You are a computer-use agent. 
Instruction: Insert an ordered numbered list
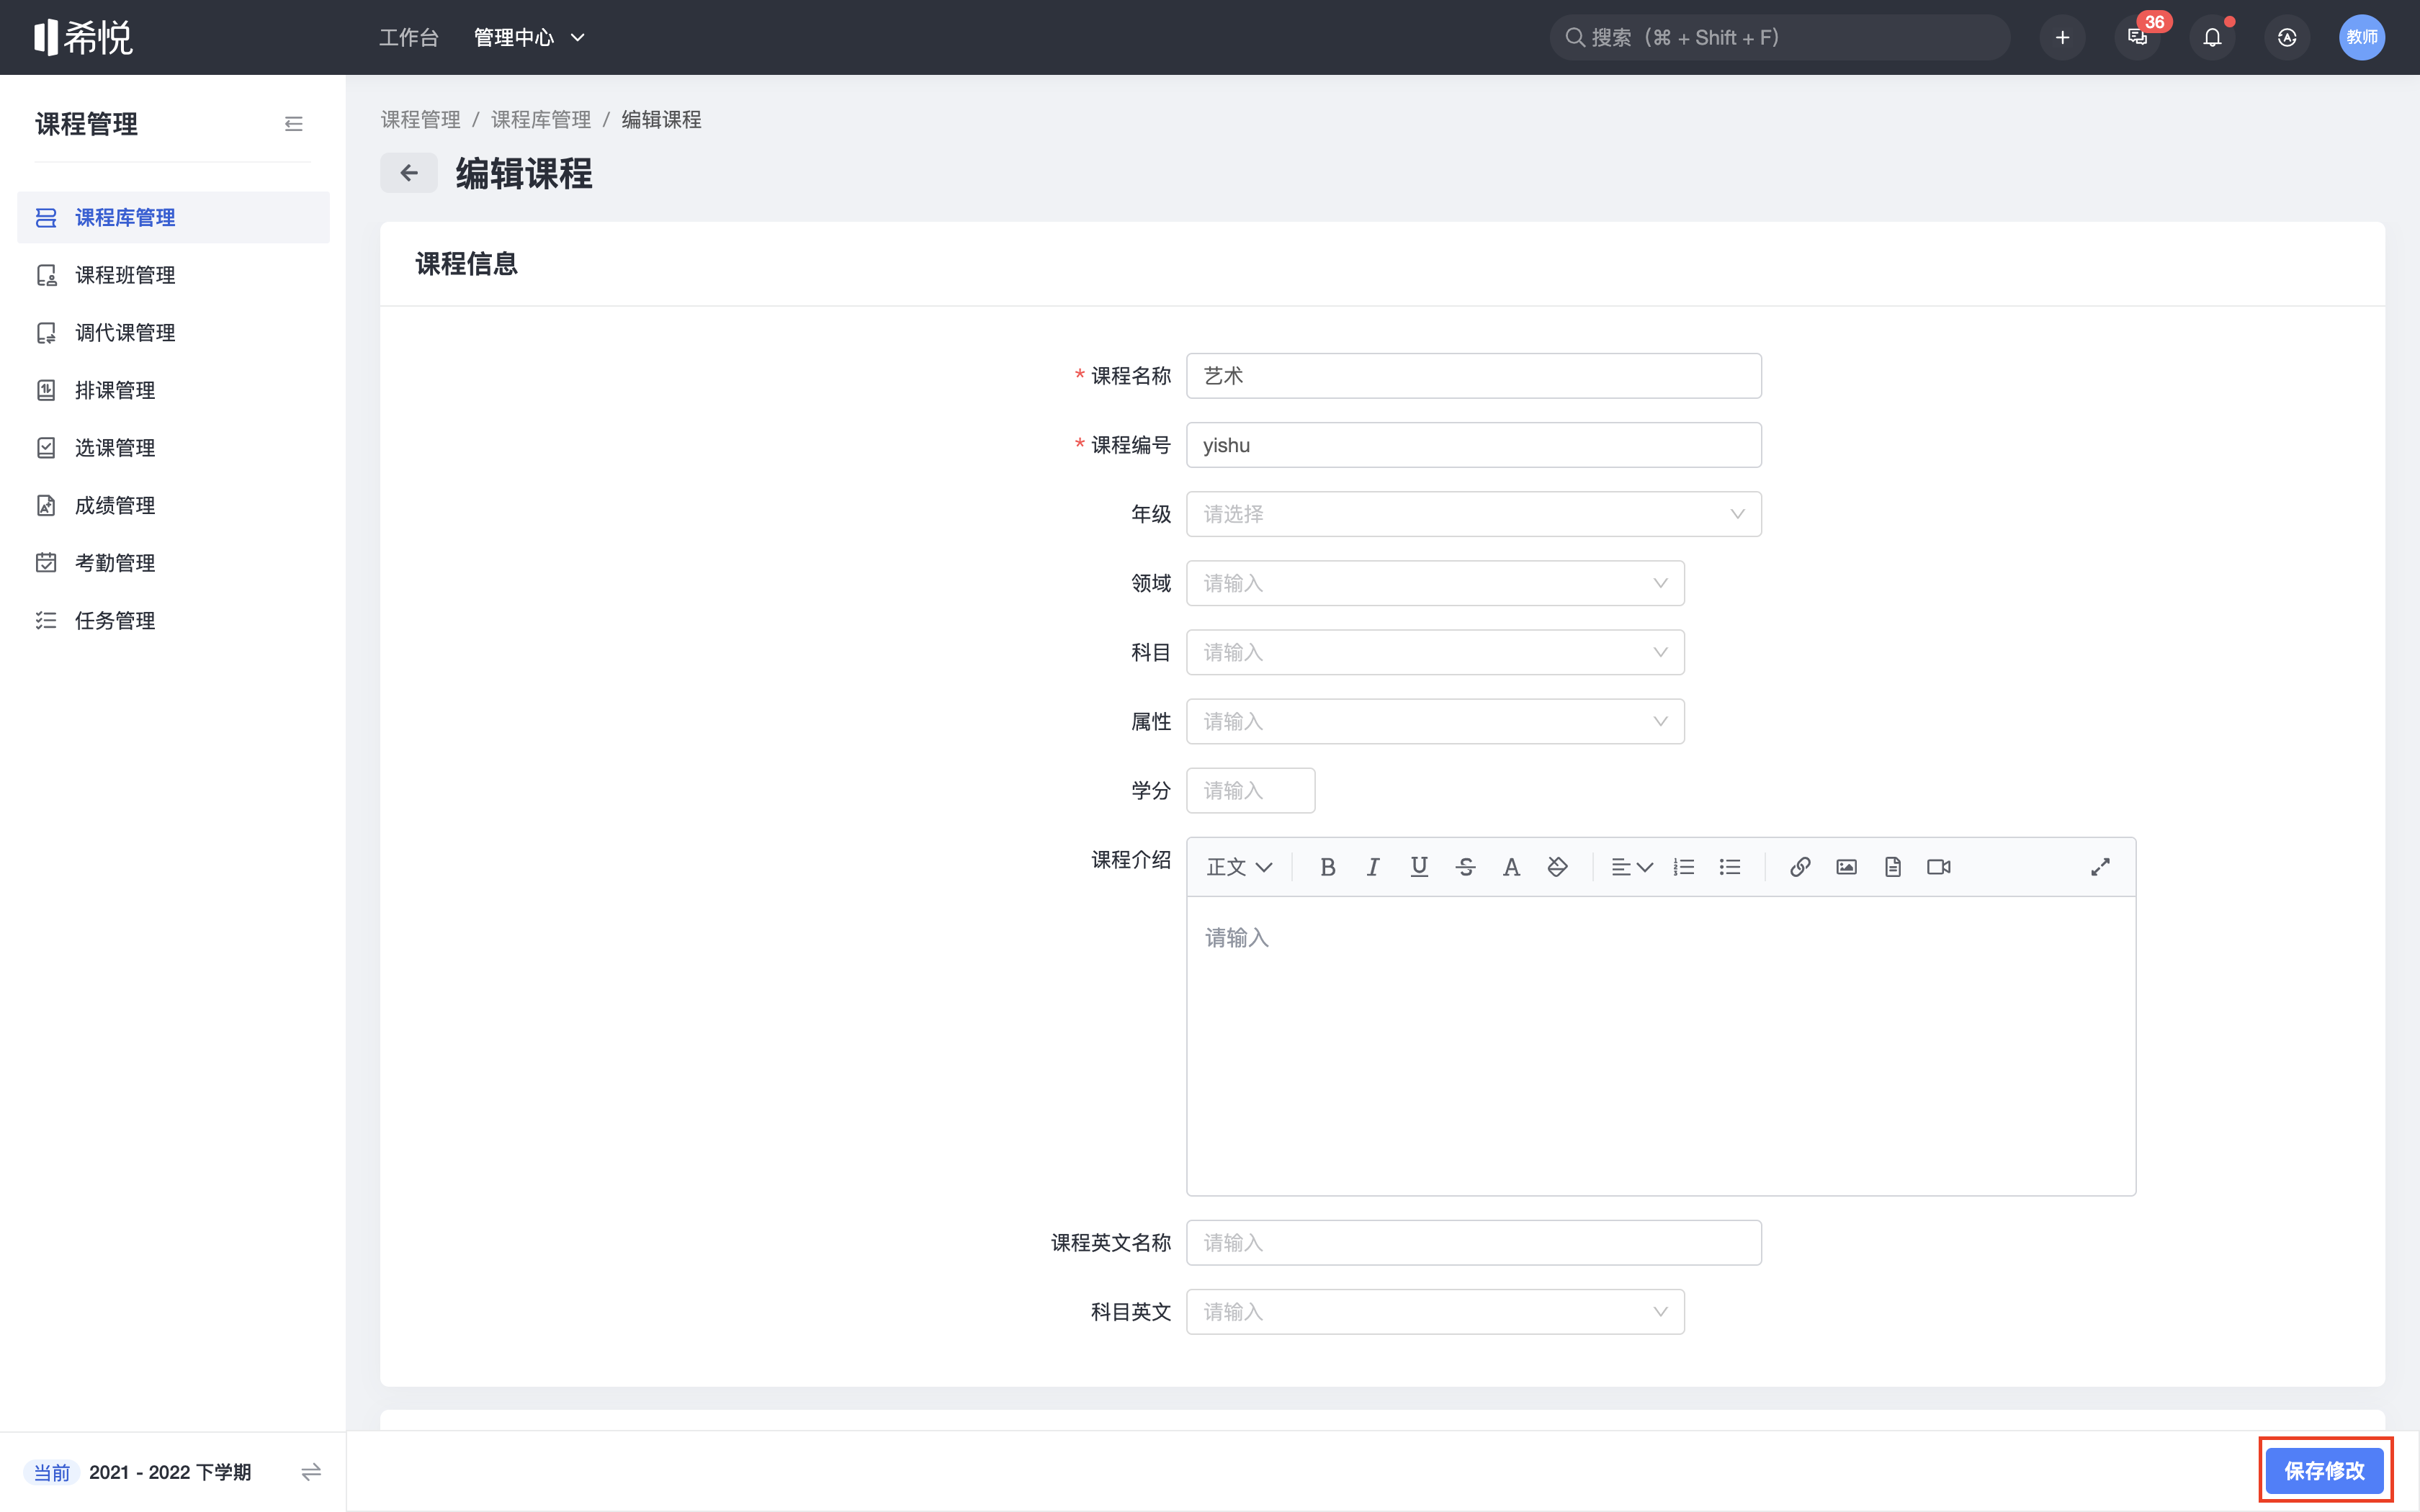pyautogui.click(x=1684, y=867)
